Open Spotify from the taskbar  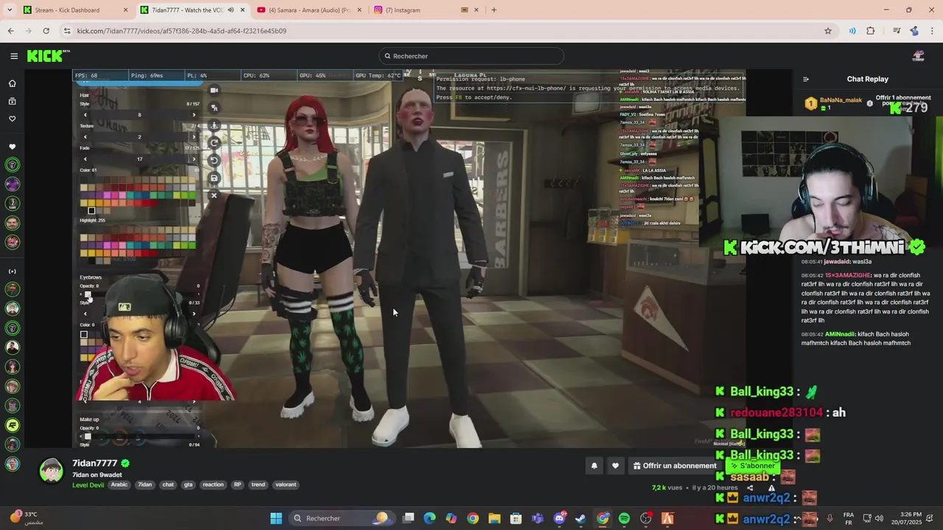tap(625, 518)
